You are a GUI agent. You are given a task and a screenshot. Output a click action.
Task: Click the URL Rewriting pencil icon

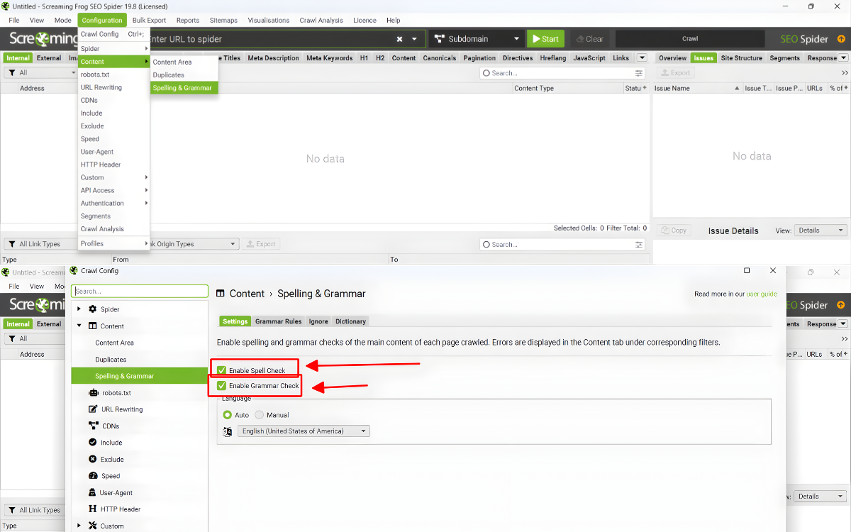point(93,409)
